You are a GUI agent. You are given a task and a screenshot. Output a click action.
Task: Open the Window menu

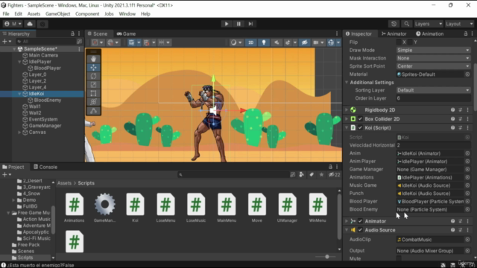(x=127, y=13)
